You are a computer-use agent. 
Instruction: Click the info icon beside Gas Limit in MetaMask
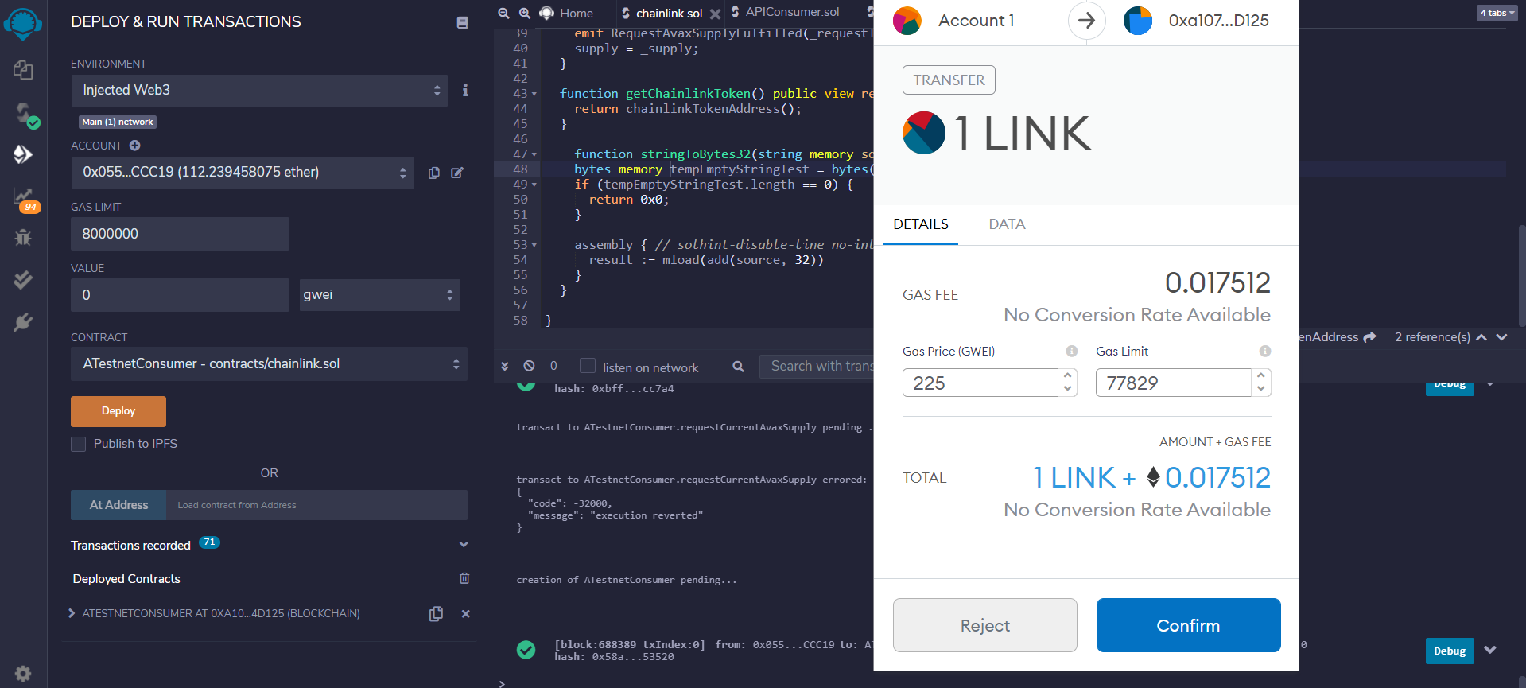click(1265, 351)
